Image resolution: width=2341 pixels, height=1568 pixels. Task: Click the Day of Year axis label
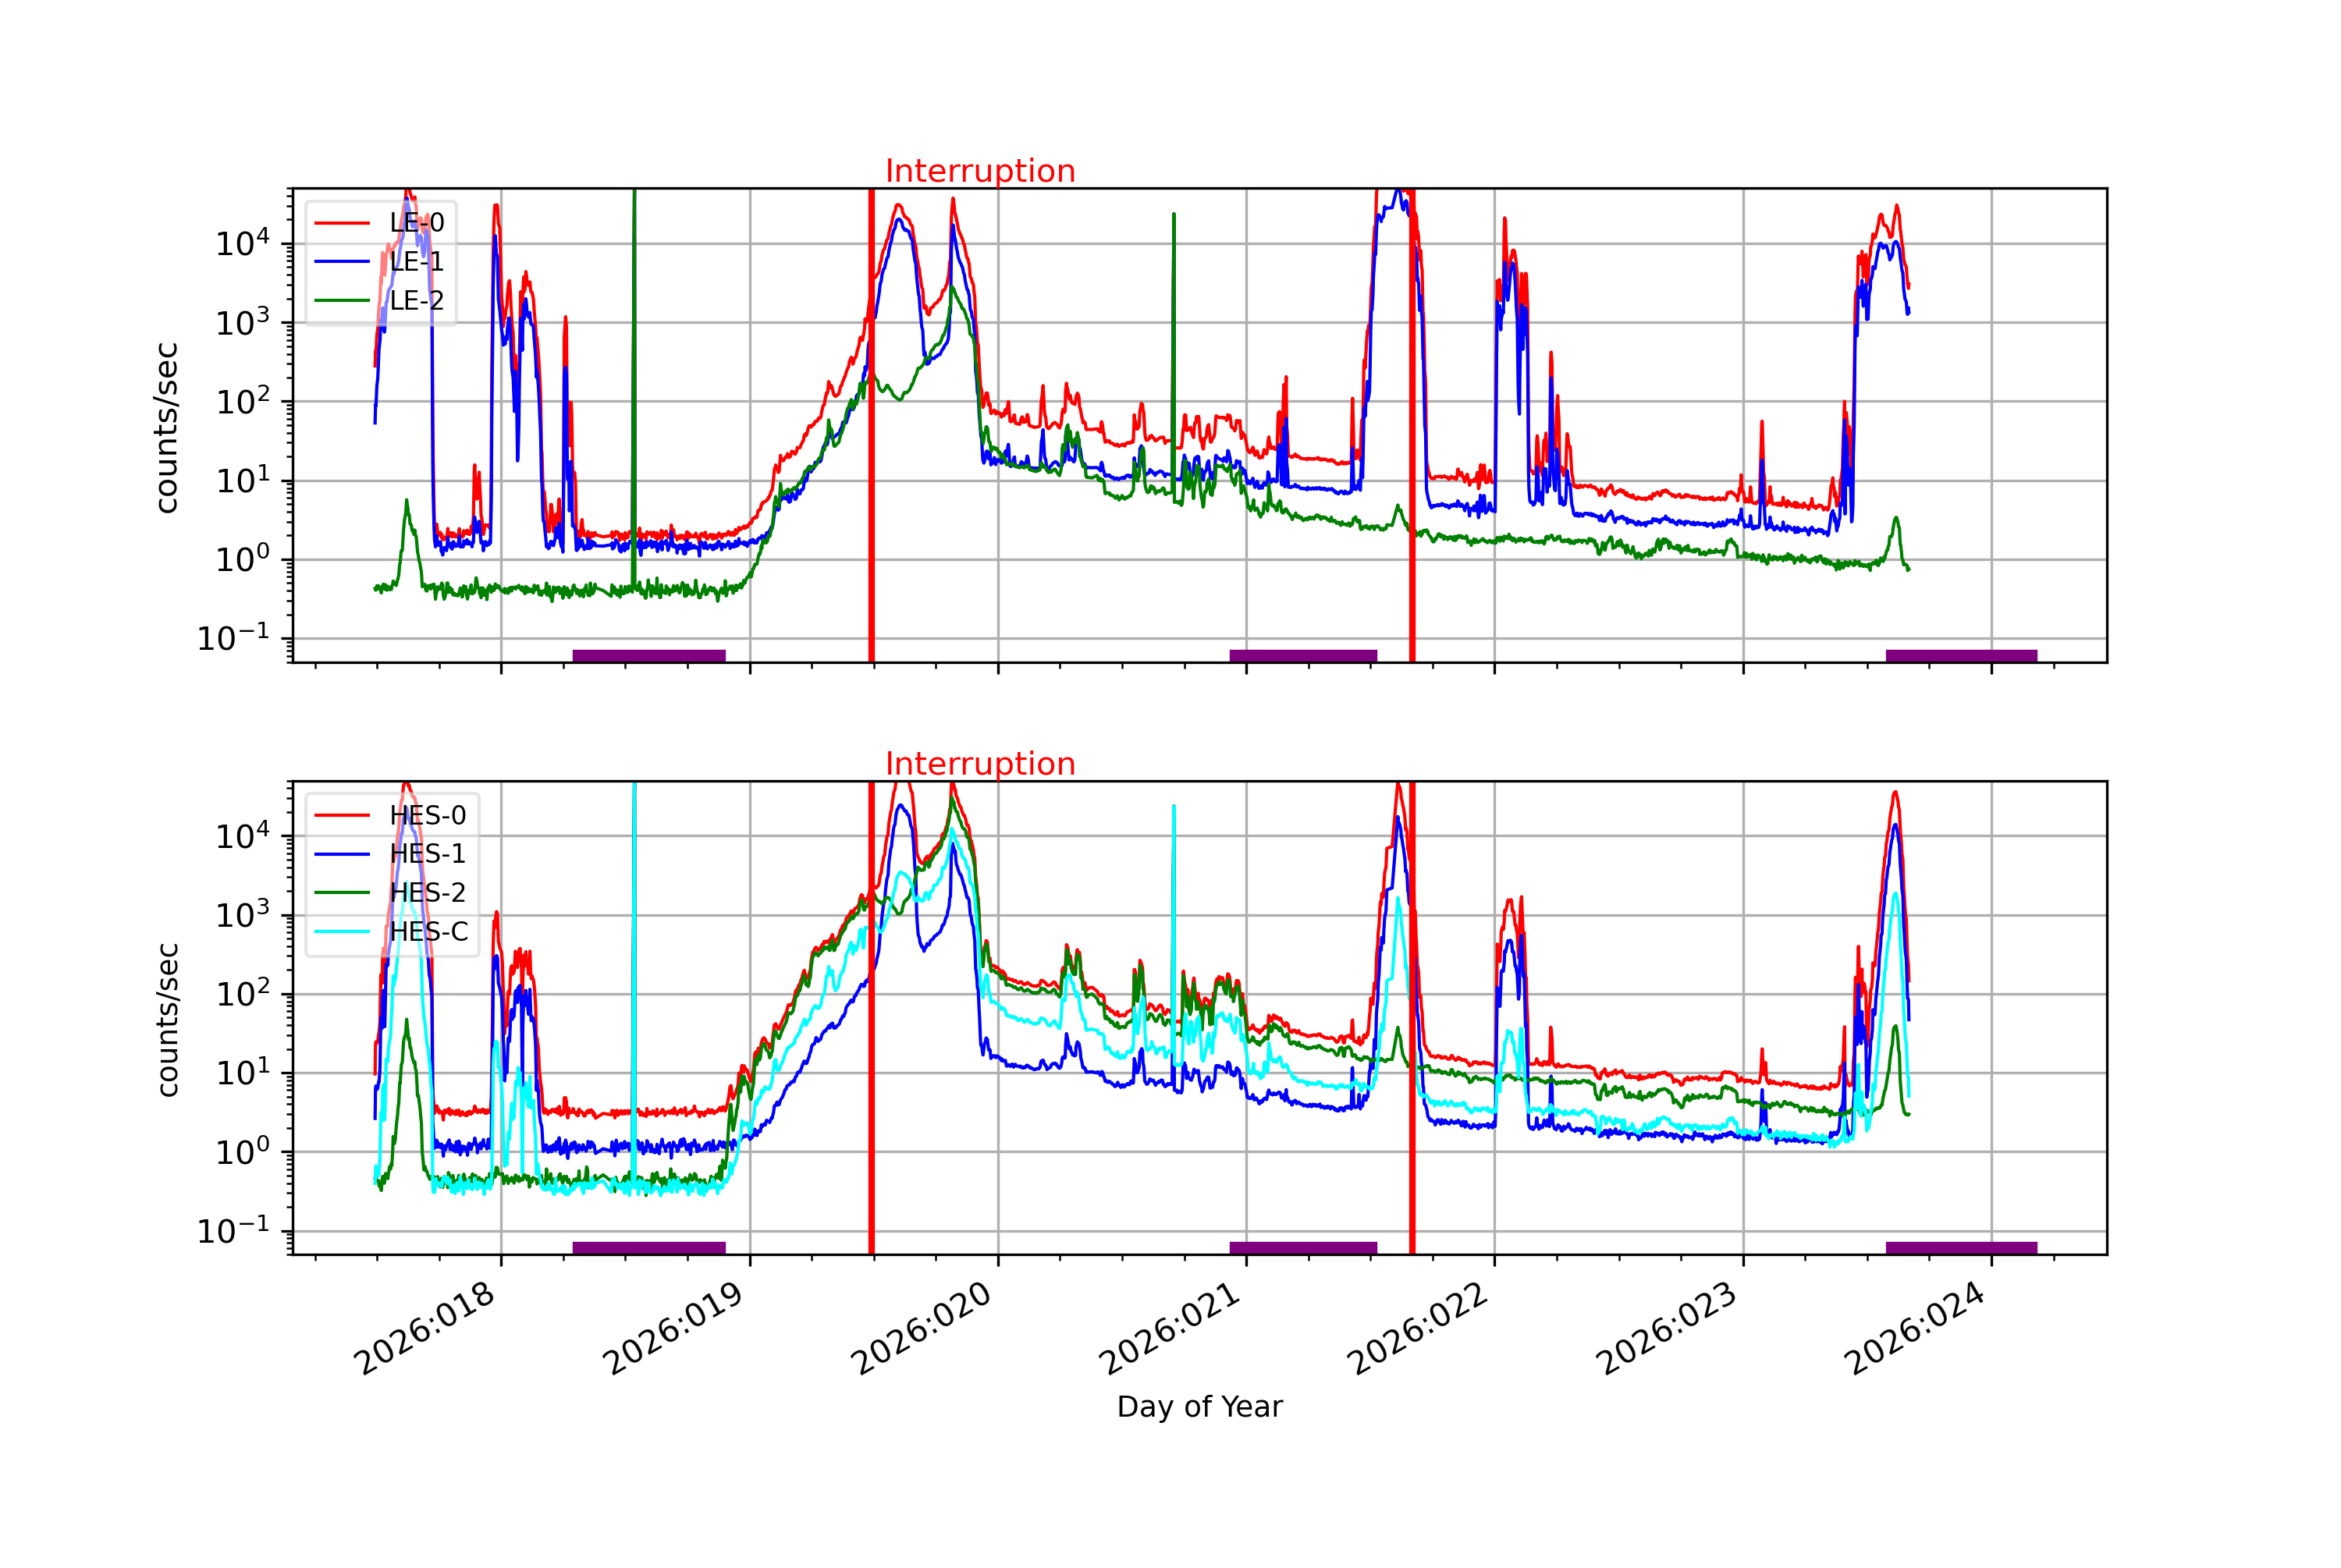1199,1407
